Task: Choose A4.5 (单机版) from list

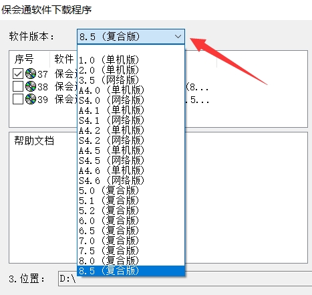Action: click(x=131, y=150)
